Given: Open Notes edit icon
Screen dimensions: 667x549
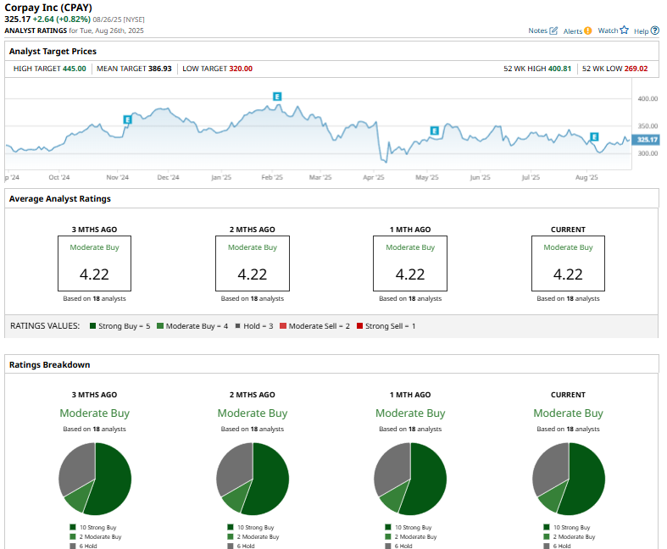Looking at the screenshot, I should pos(553,30).
